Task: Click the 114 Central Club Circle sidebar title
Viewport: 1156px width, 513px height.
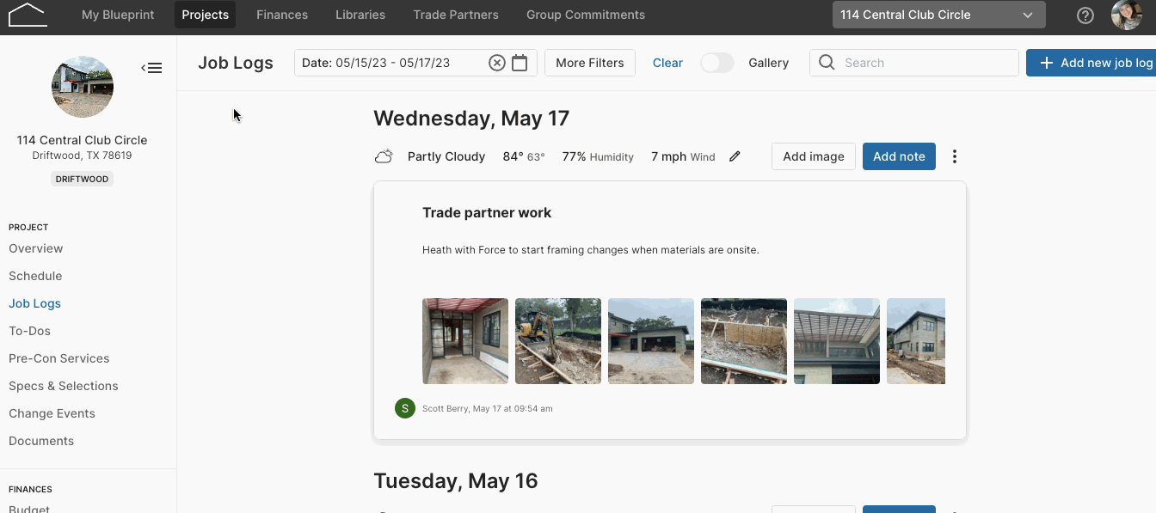Action: (83, 140)
